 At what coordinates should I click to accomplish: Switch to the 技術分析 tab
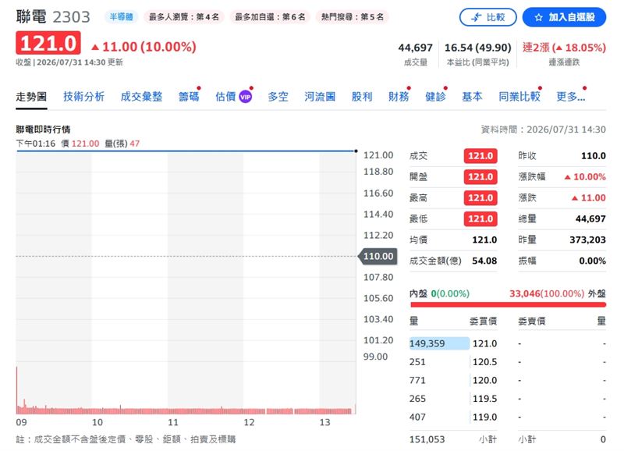tap(83, 97)
